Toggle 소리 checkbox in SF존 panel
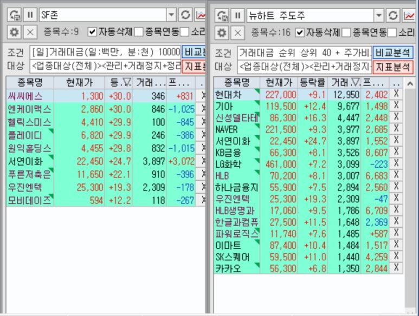 pyautogui.click(x=184, y=32)
